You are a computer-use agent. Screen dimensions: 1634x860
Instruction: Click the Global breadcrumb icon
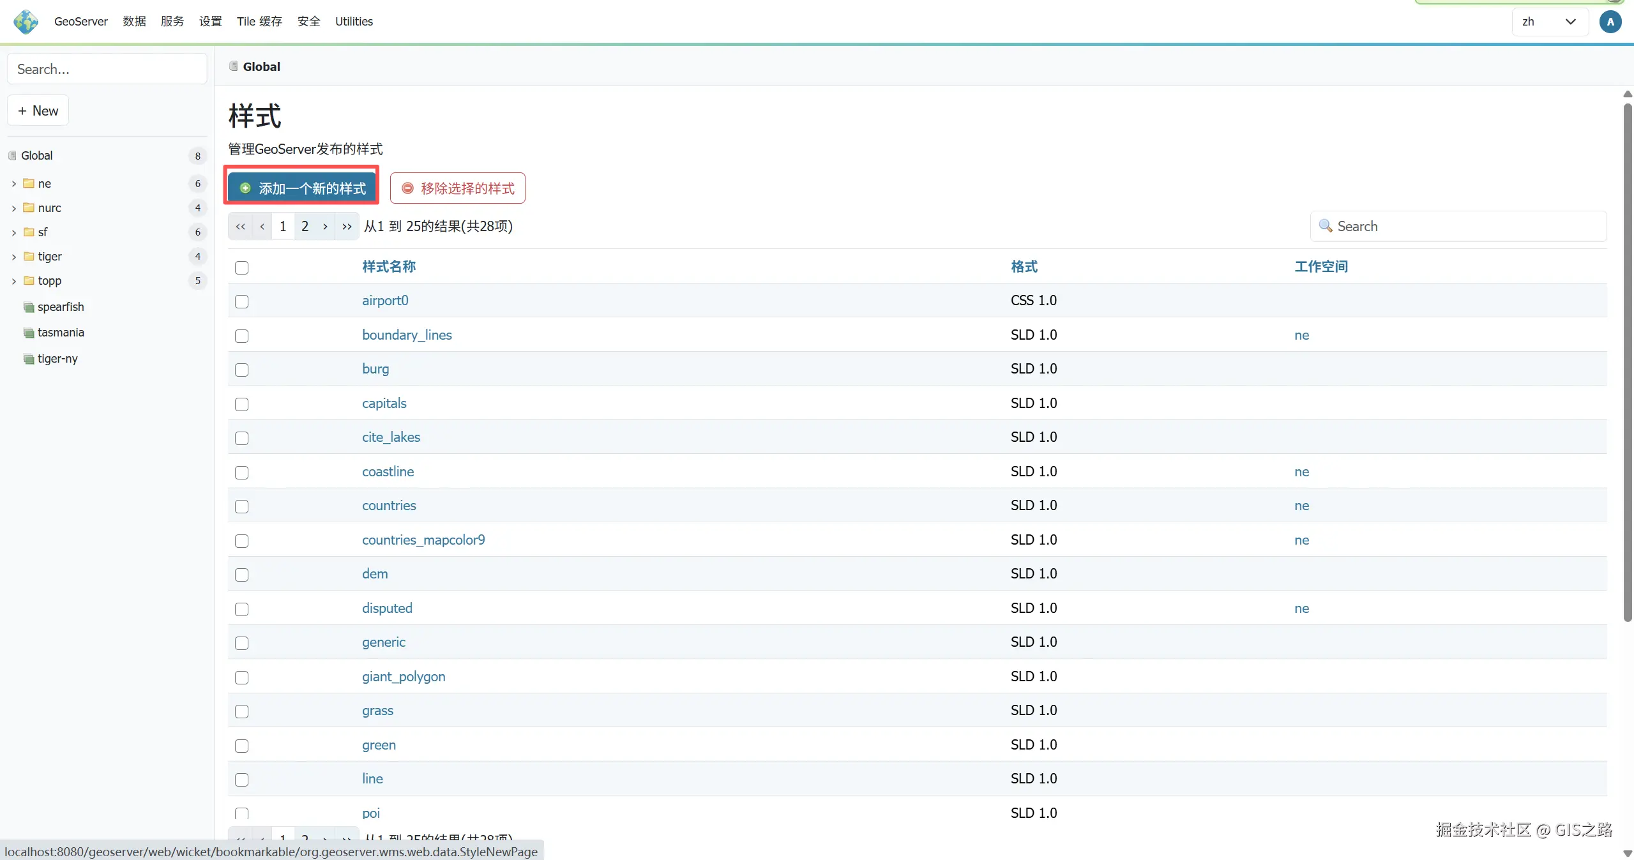pos(234,66)
